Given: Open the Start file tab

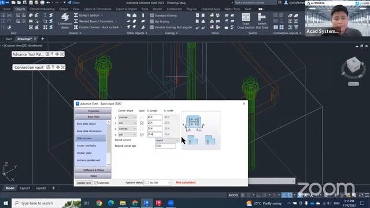Looking at the screenshot, I should tap(9, 39).
